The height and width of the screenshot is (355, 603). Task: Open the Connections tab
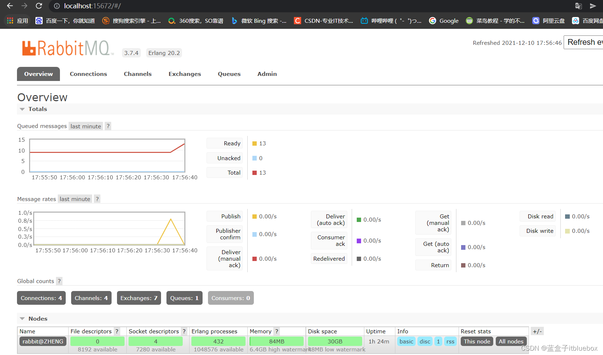tap(88, 74)
